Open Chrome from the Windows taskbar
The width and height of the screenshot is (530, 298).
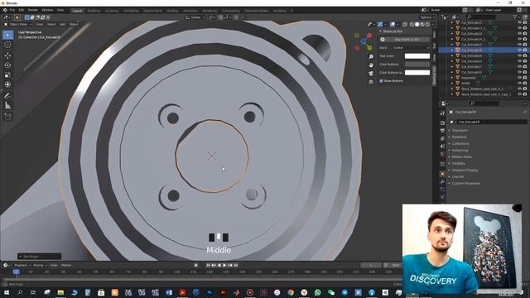[x=291, y=292]
